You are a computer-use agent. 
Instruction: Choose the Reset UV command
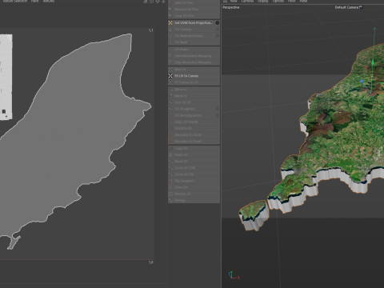coord(194,162)
